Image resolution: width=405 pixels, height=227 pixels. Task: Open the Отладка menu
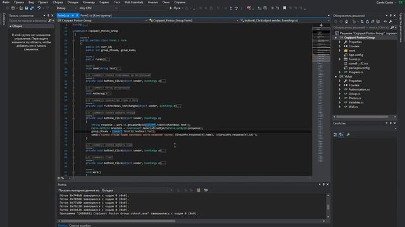coord(73,3)
